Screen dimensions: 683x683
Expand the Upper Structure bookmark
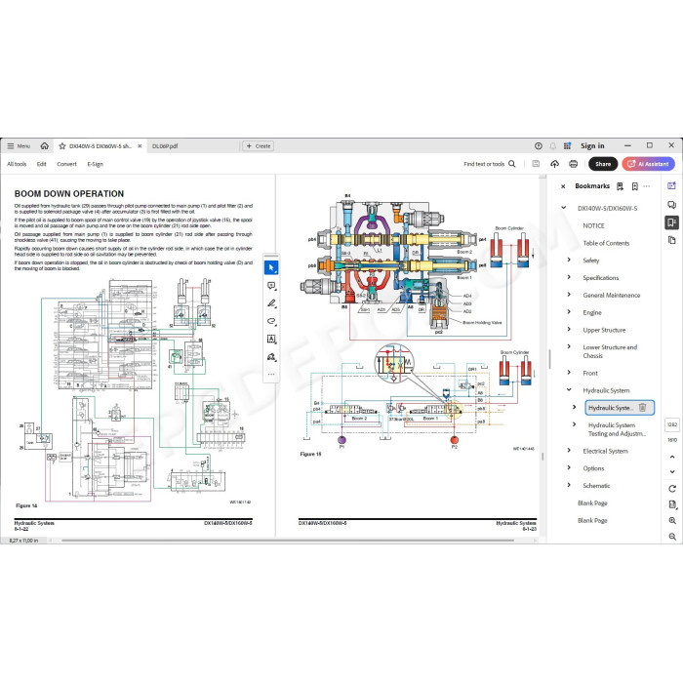pos(569,330)
